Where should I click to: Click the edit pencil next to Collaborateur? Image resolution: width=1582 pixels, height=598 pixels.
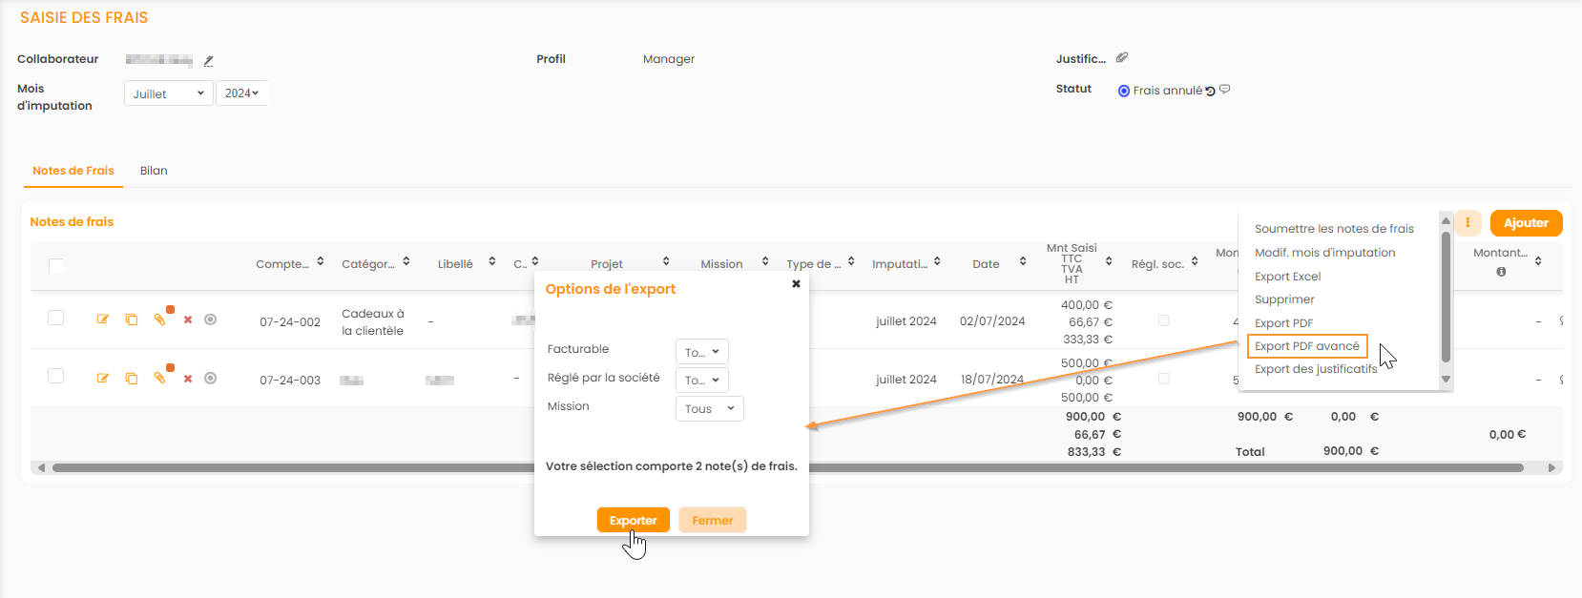click(x=209, y=60)
